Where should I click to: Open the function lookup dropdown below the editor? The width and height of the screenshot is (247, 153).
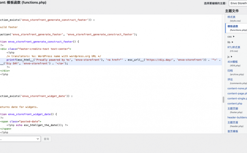point(20,139)
